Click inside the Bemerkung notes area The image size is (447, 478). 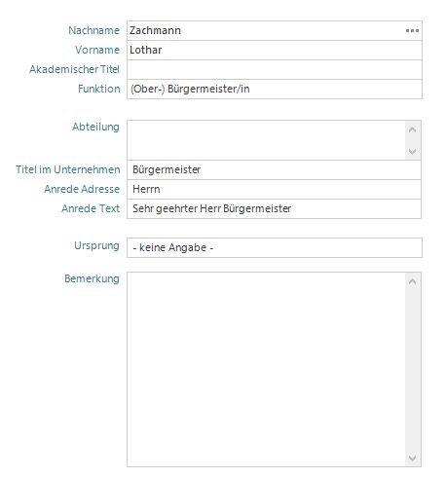(x=266, y=369)
